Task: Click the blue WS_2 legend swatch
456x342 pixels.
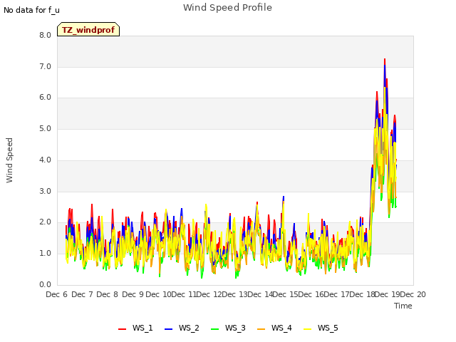Action: click(168, 329)
